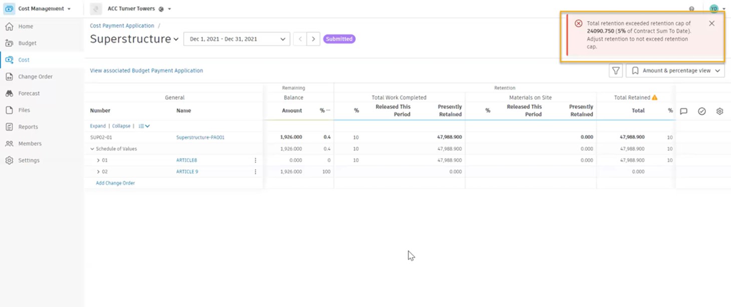This screenshot has width=731, height=307.
Task: Click the Total Retained warning triangle icon
Action: coord(654,97)
